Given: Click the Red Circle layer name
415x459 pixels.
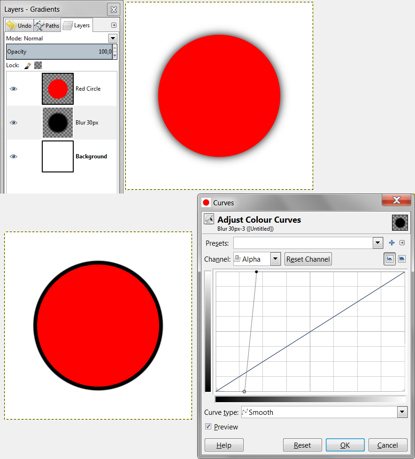Looking at the screenshot, I should [x=88, y=89].
